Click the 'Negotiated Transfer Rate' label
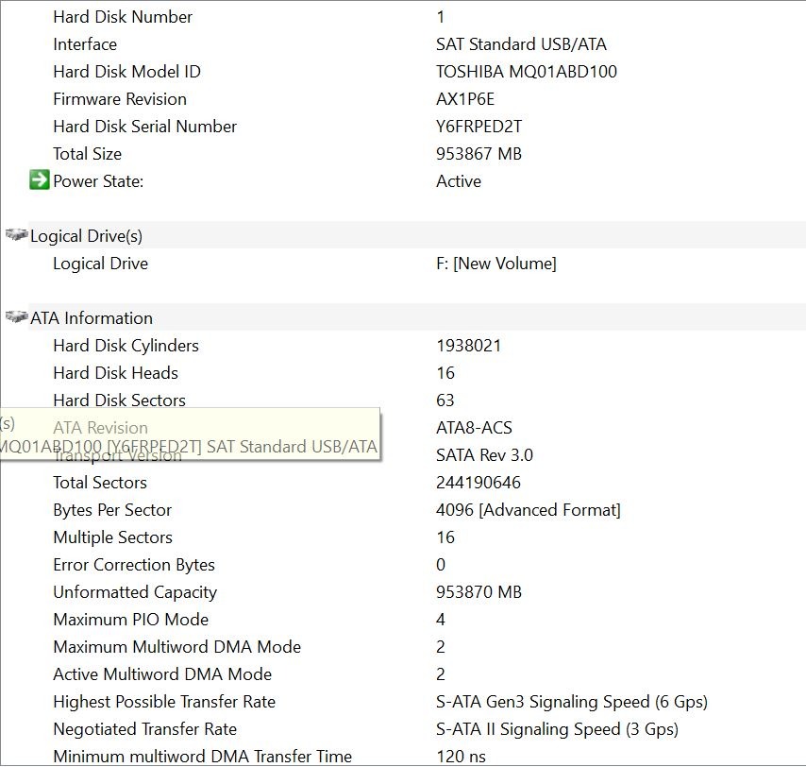 (x=145, y=728)
